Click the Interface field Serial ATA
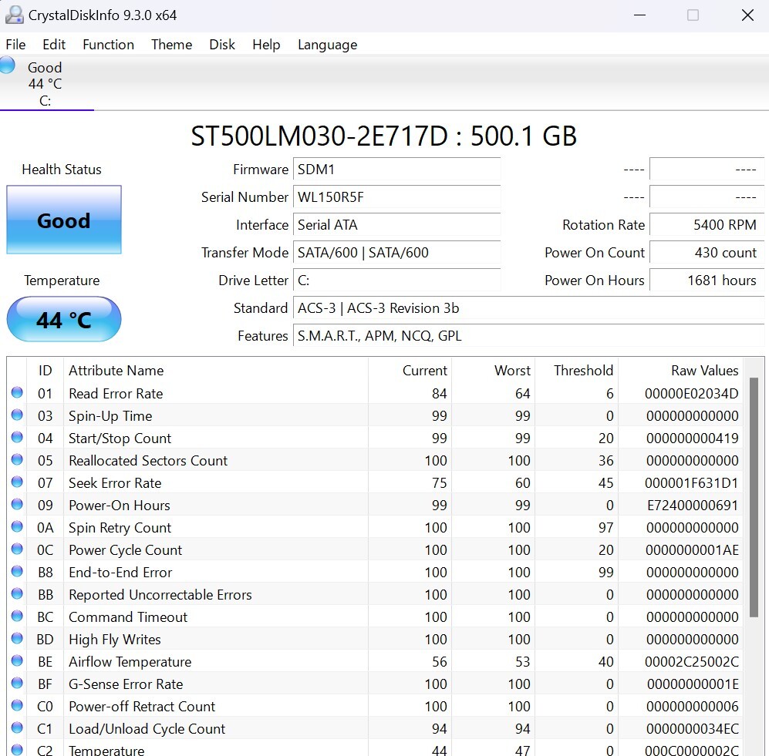The image size is (769, 756). [396, 225]
